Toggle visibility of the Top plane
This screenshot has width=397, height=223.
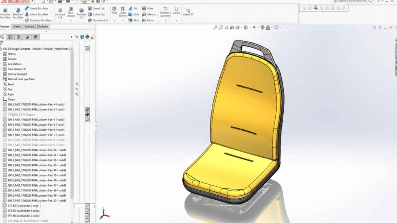[77, 89]
